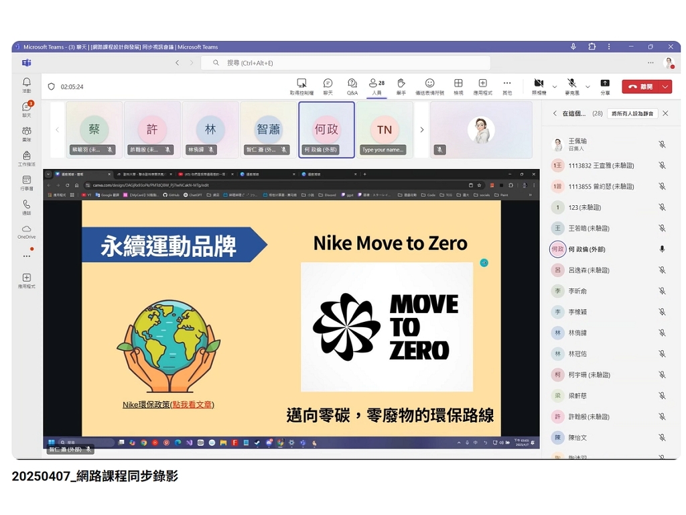Open View (檢視) layout options
This screenshot has width=686, height=515.
pos(458,87)
